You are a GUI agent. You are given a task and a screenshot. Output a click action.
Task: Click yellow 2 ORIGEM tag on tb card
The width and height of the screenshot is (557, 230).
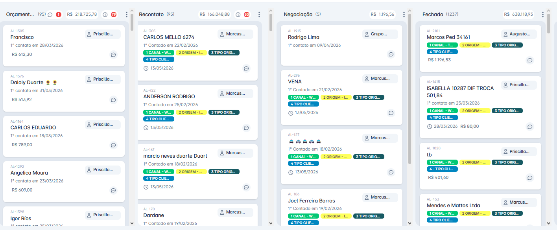tap(475, 162)
